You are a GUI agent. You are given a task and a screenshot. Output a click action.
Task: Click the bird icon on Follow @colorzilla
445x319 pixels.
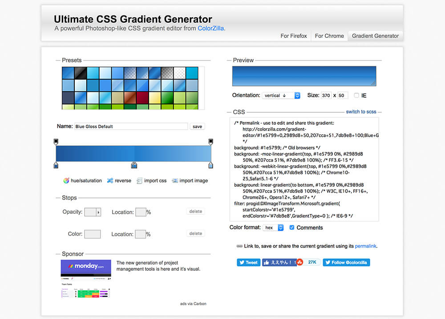coord(328,262)
